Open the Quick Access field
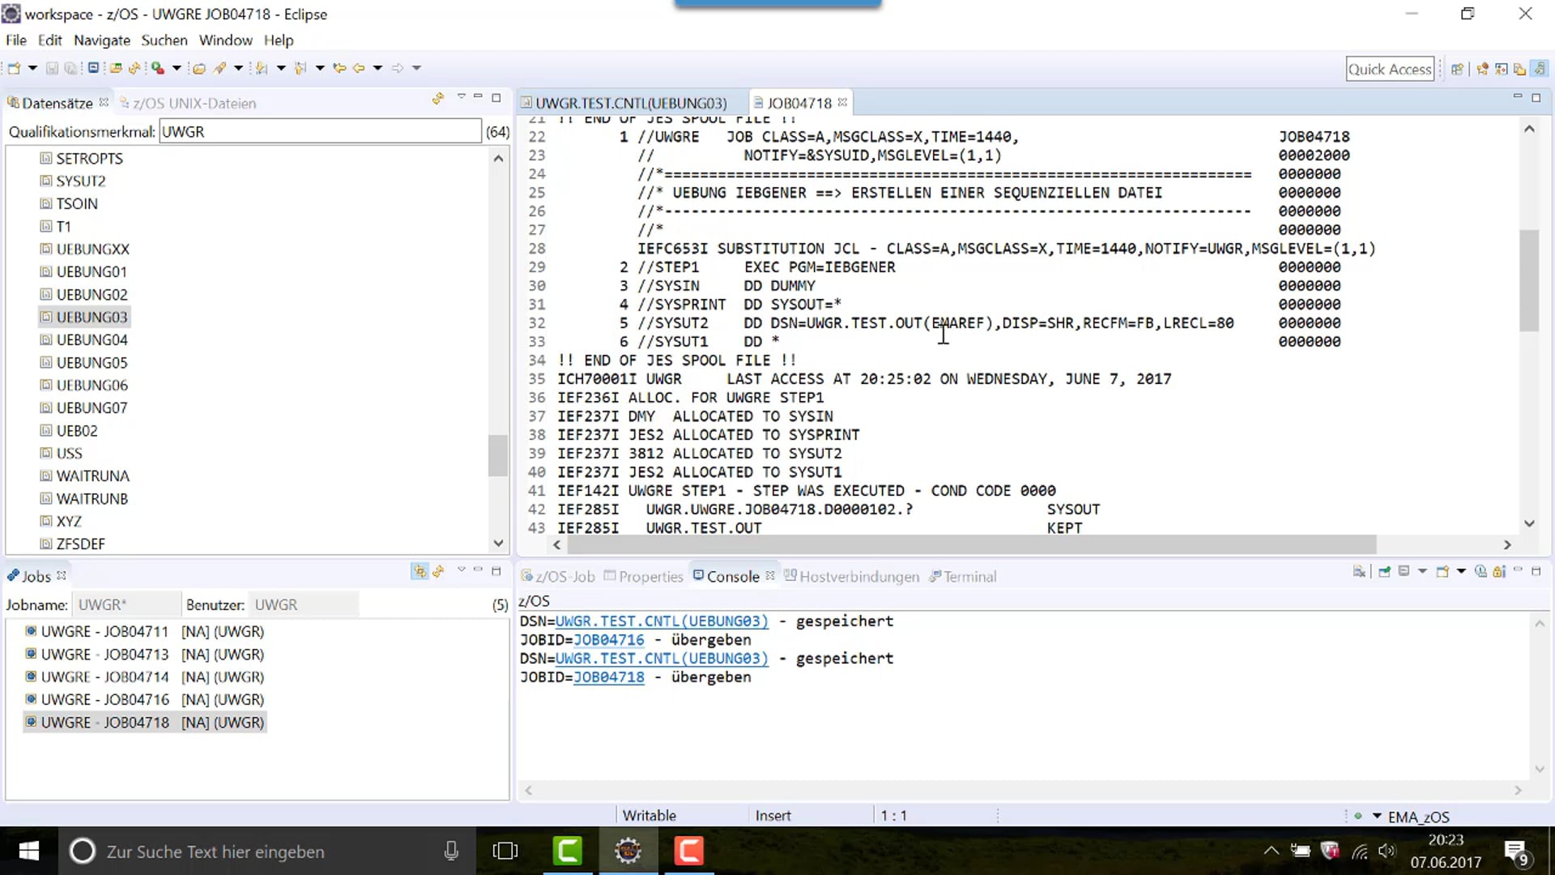 [x=1390, y=68]
